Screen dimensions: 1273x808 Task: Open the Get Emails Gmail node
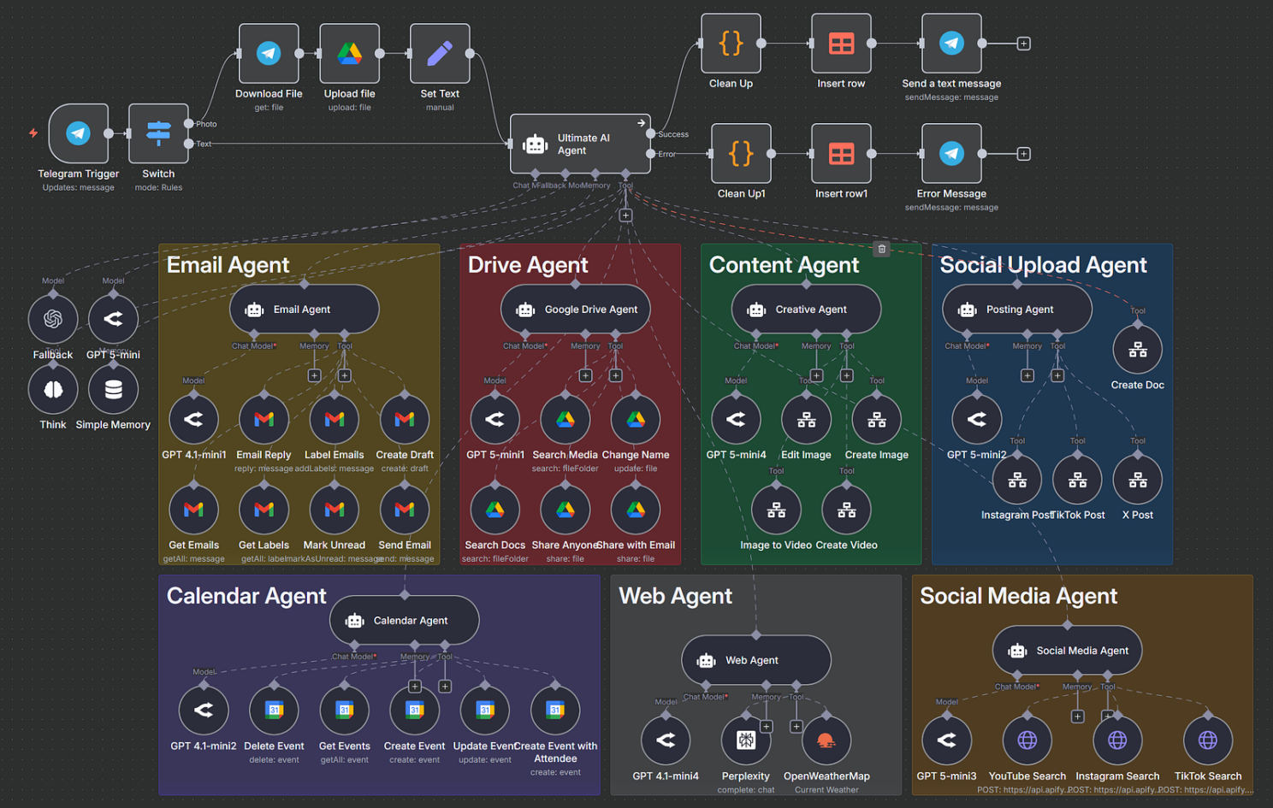click(193, 510)
